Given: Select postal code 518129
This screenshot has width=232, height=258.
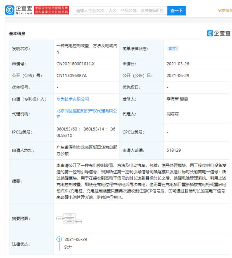Looking at the screenshot, I should (x=174, y=150).
